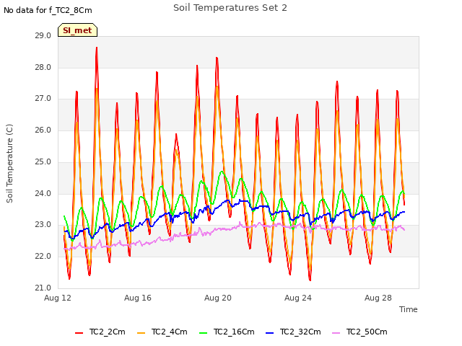Click the Soil Temperature (C) axis label
462x346 pixels.
(9, 164)
